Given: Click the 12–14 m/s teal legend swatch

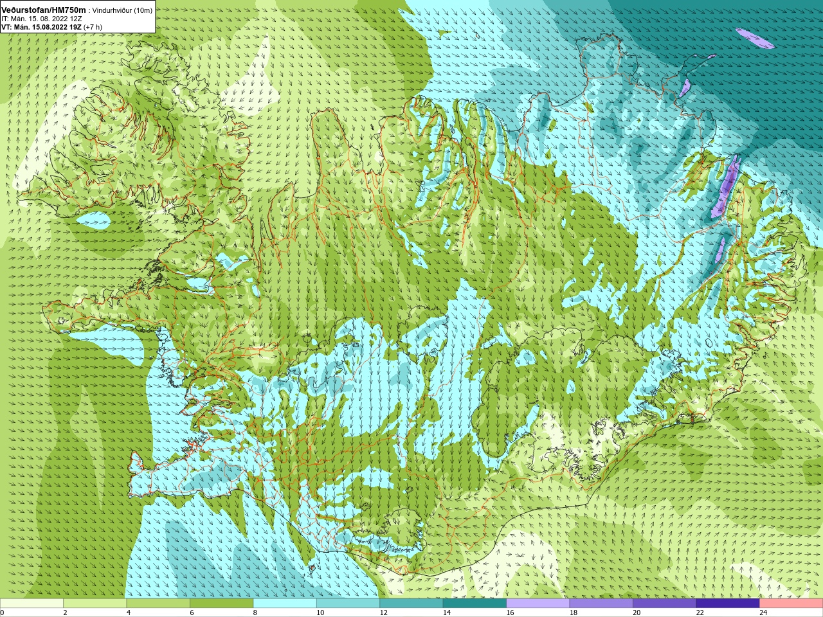Looking at the screenshot, I should point(411,604).
